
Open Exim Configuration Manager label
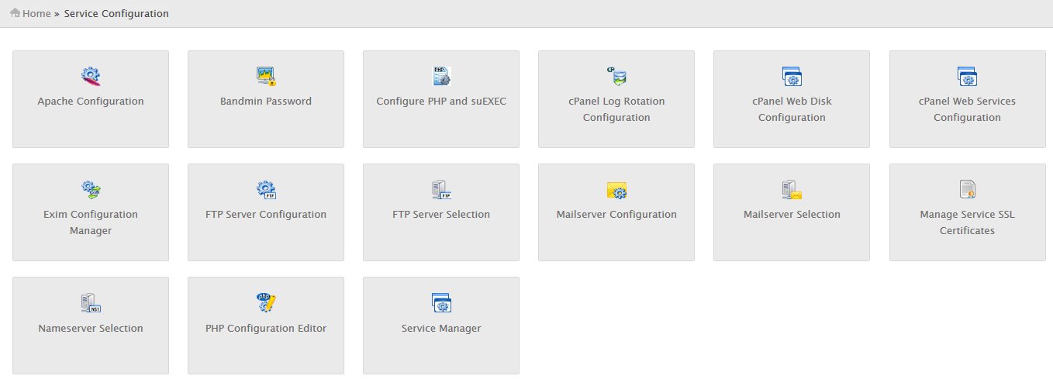click(91, 222)
